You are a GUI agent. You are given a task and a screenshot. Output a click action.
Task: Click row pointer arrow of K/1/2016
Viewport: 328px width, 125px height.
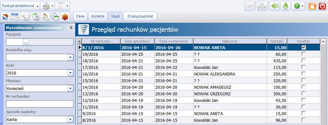80,47
